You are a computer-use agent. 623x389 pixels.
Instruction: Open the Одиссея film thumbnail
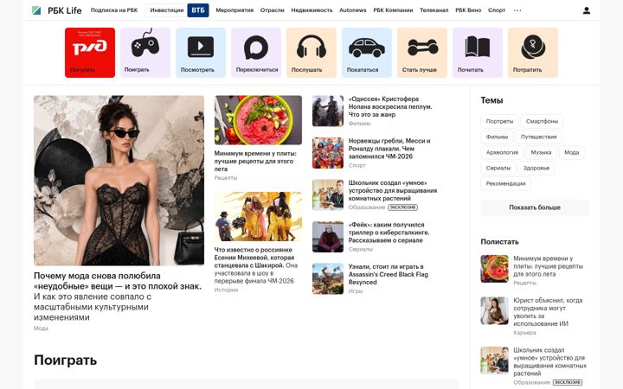(328, 111)
